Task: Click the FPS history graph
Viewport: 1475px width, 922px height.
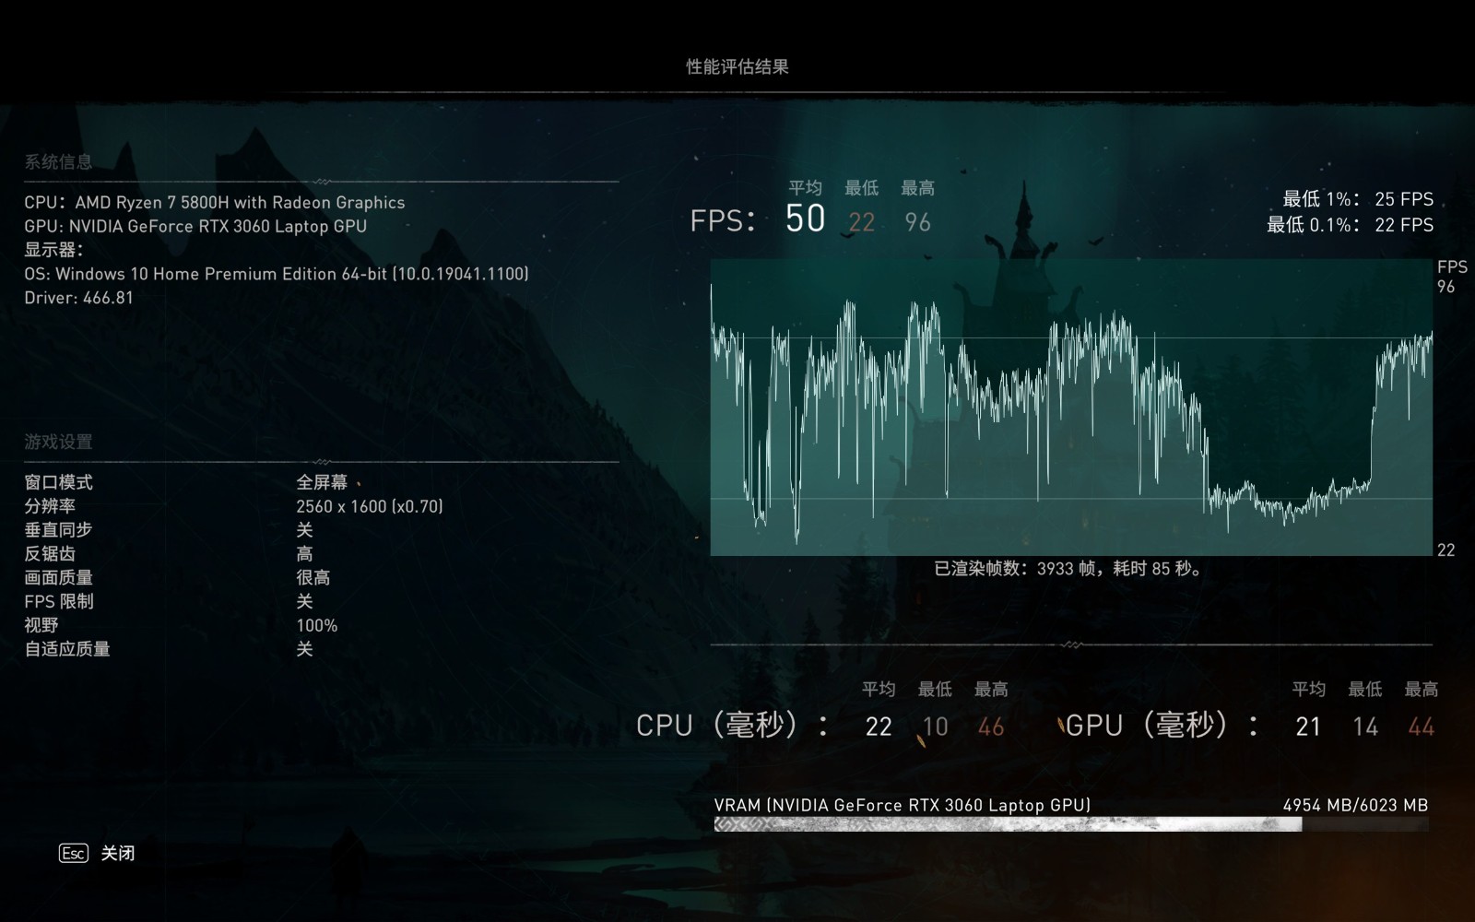Action: point(1071,408)
